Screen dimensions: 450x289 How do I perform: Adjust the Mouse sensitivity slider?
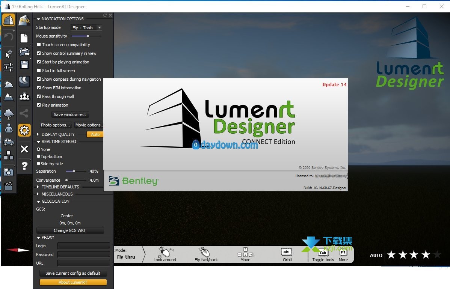[x=88, y=36]
